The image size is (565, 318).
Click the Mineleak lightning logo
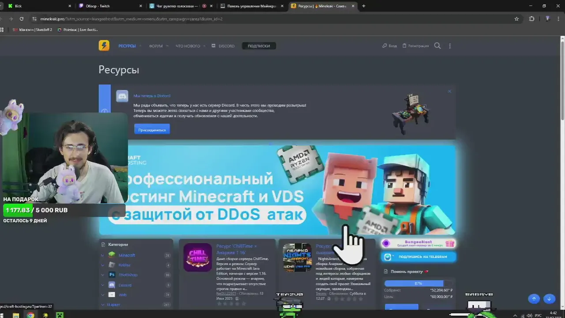click(x=104, y=45)
